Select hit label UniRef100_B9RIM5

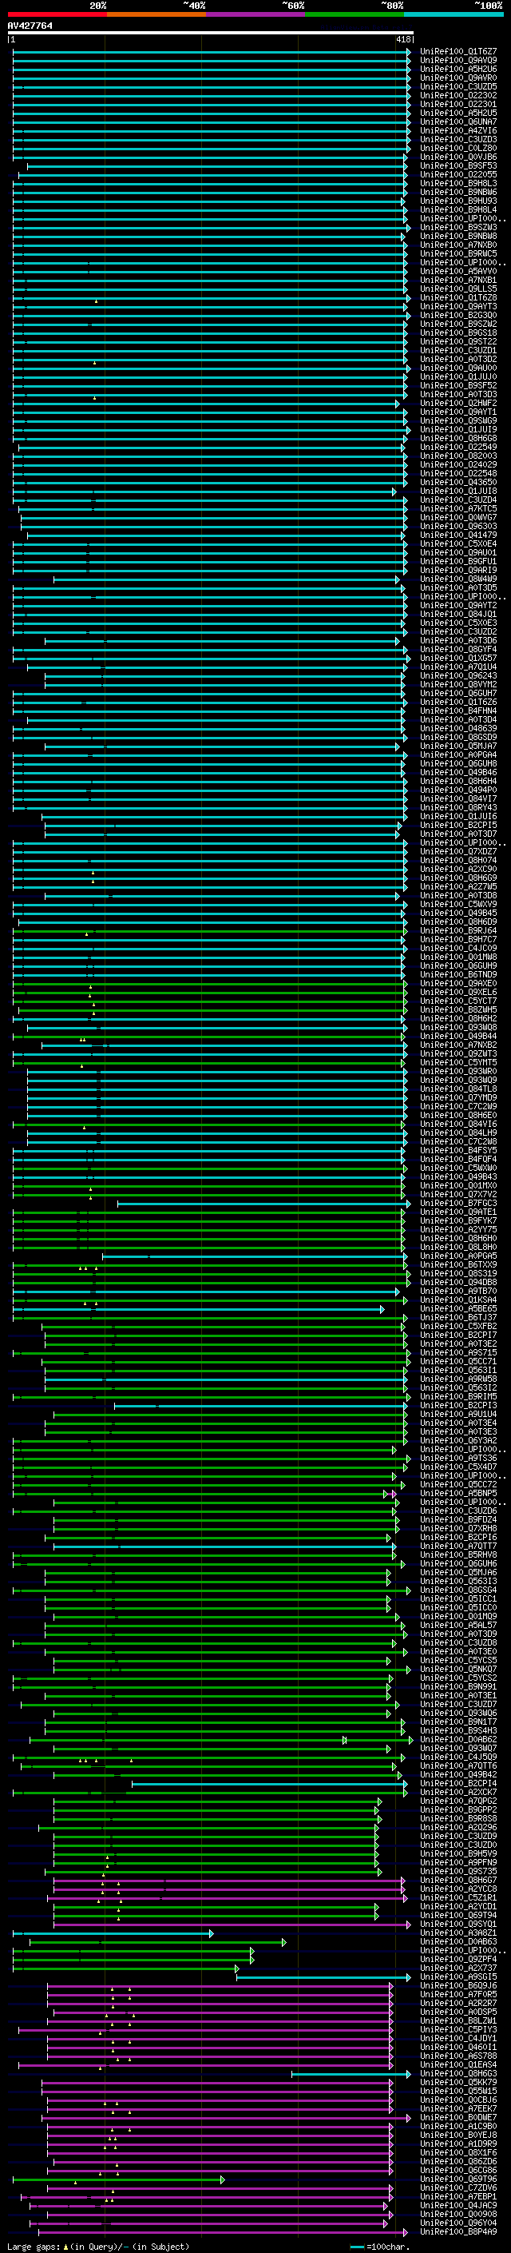click(458, 1397)
